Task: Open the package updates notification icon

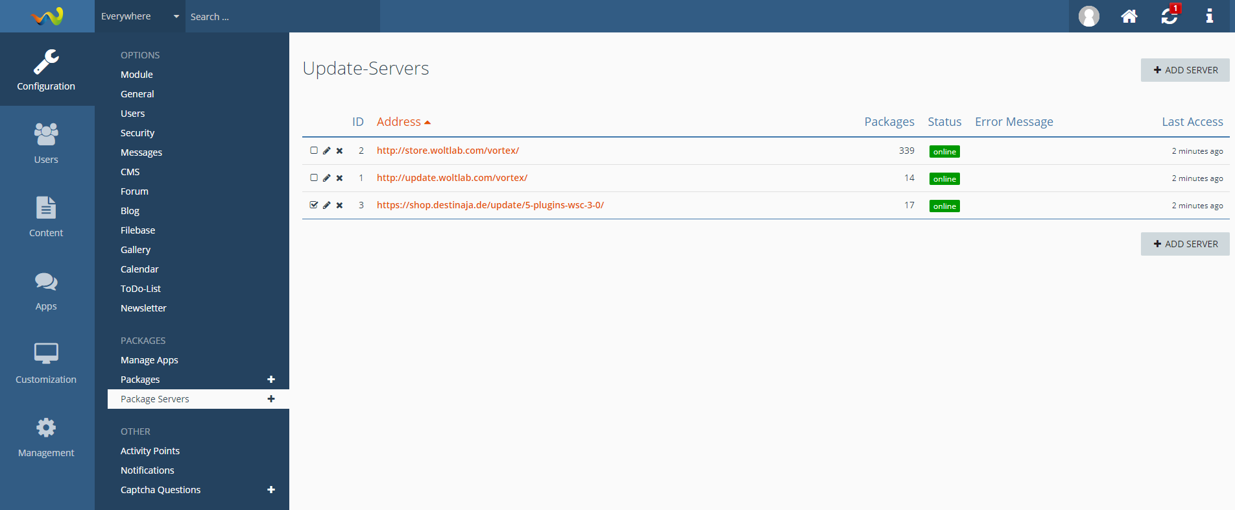Action: pyautogui.click(x=1170, y=15)
